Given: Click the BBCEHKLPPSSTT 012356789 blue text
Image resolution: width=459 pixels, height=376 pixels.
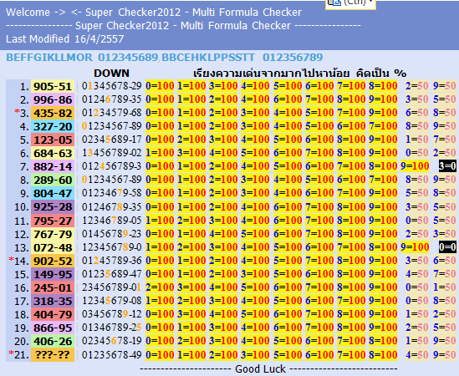Looking at the screenshot, I should tap(242, 58).
